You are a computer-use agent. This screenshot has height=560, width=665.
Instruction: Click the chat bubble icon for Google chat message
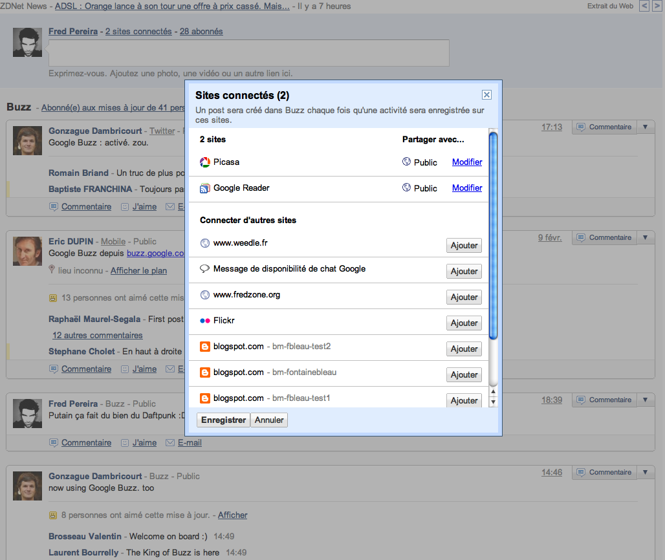[204, 269]
